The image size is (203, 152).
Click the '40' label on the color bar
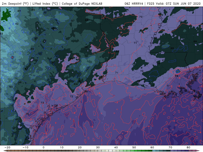click(x=116, y=147)
